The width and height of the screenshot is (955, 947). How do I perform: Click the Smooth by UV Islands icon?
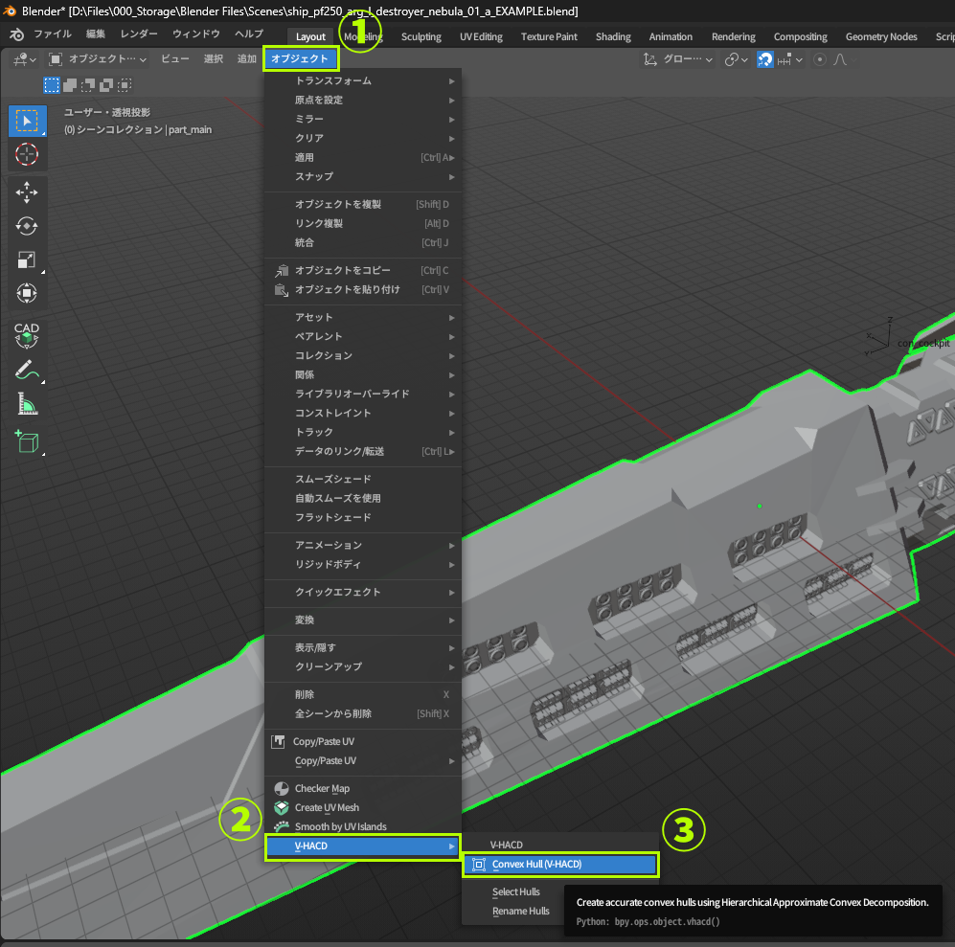(x=282, y=826)
